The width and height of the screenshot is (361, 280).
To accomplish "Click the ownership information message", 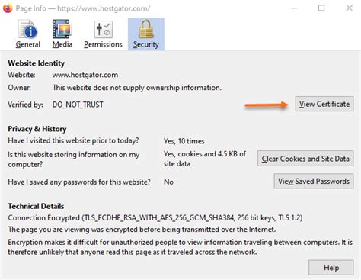I will (137, 88).
